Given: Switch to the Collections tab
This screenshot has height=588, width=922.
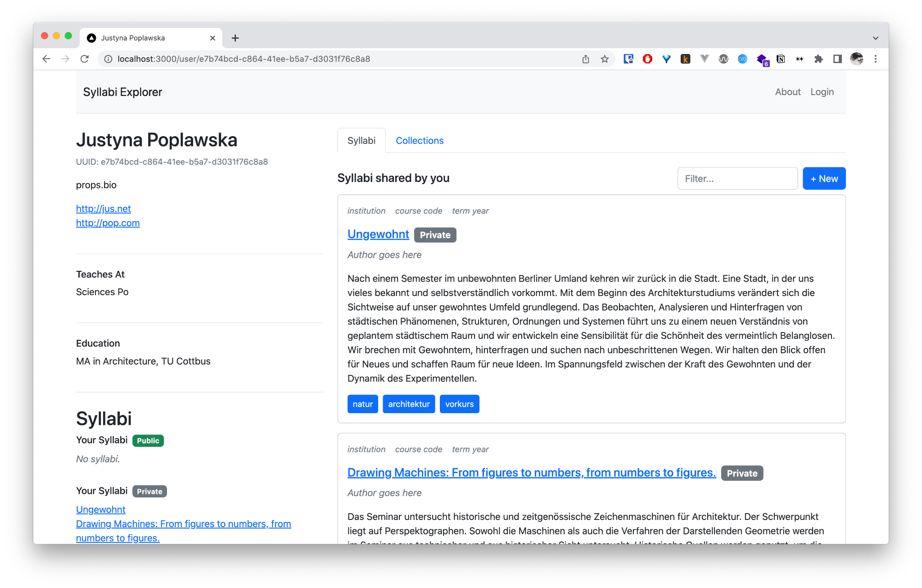Looking at the screenshot, I should click(419, 140).
